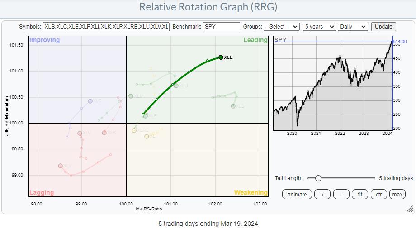Click the XLC marker in Improving quadrant
Image resolution: width=416 pixels, height=229 pixels.
[90, 101]
